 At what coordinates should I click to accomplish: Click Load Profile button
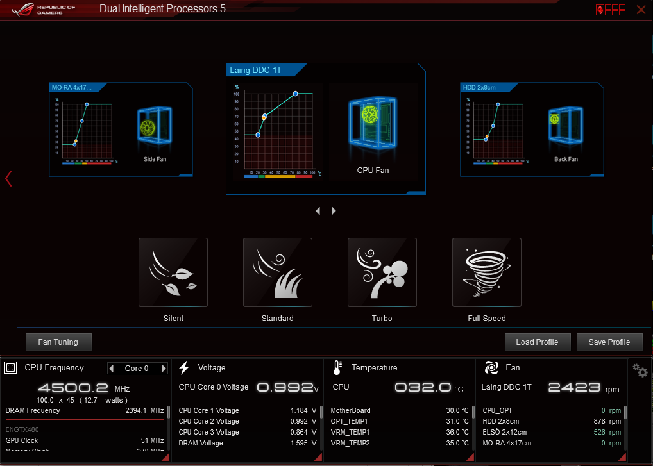[538, 342]
